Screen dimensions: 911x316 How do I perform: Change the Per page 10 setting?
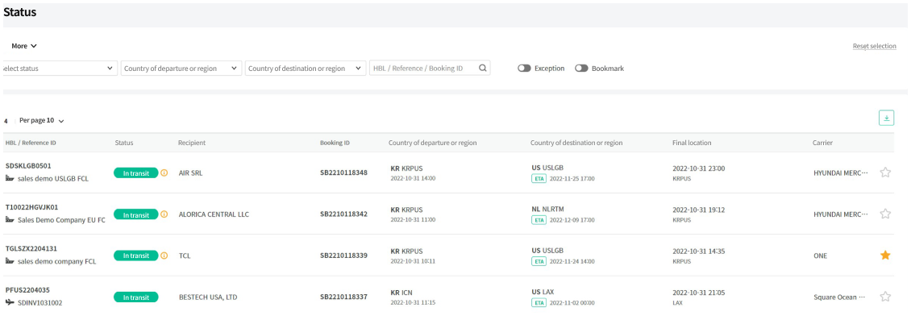(x=41, y=121)
